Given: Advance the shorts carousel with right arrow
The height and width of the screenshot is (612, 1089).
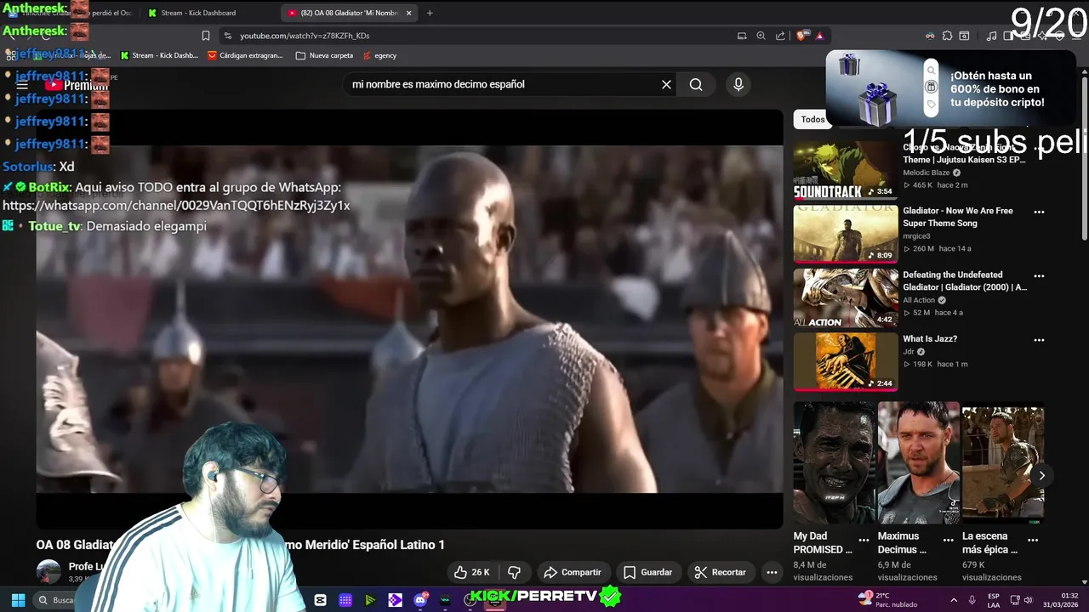Looking at the screenshot, I should 1041,475.
